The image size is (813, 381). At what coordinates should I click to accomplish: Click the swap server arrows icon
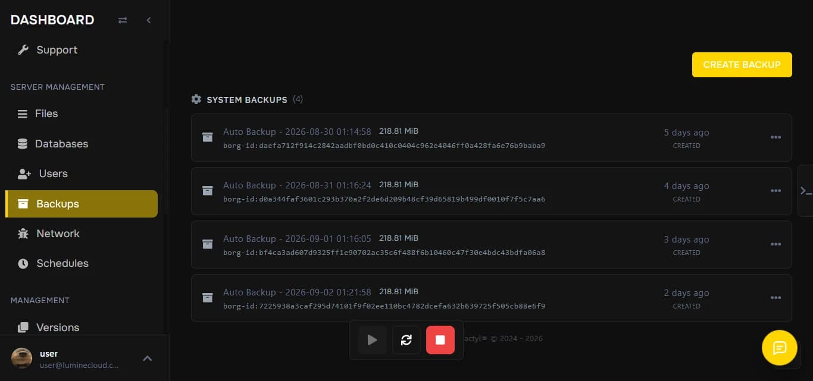click(x=123, y=20)
